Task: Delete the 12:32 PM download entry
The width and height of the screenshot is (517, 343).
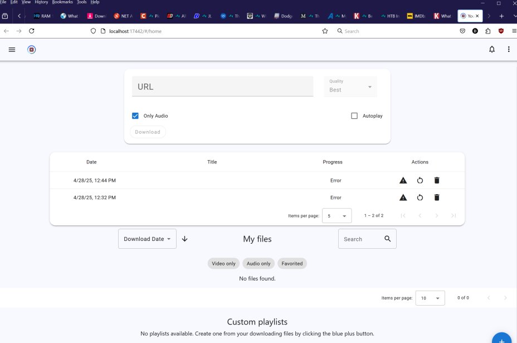Action: click(437, 197)
